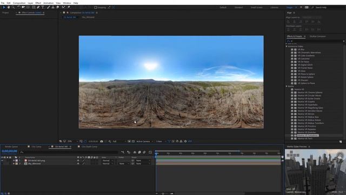
Task: Open the Effect menu
Action: pos(38,3)
